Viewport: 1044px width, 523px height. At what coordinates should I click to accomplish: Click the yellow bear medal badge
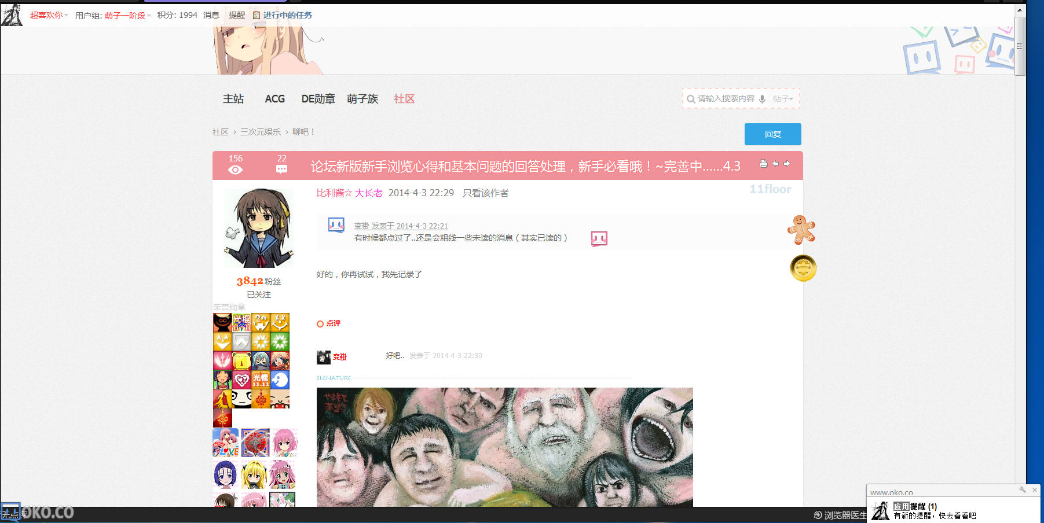coord(241,360)
